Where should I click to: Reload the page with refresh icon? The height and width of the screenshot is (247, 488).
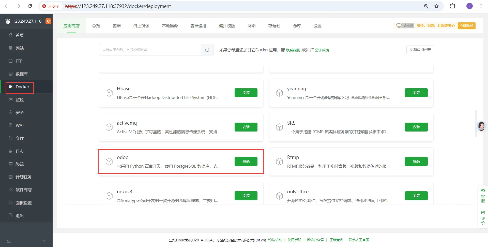click(30, 6)
